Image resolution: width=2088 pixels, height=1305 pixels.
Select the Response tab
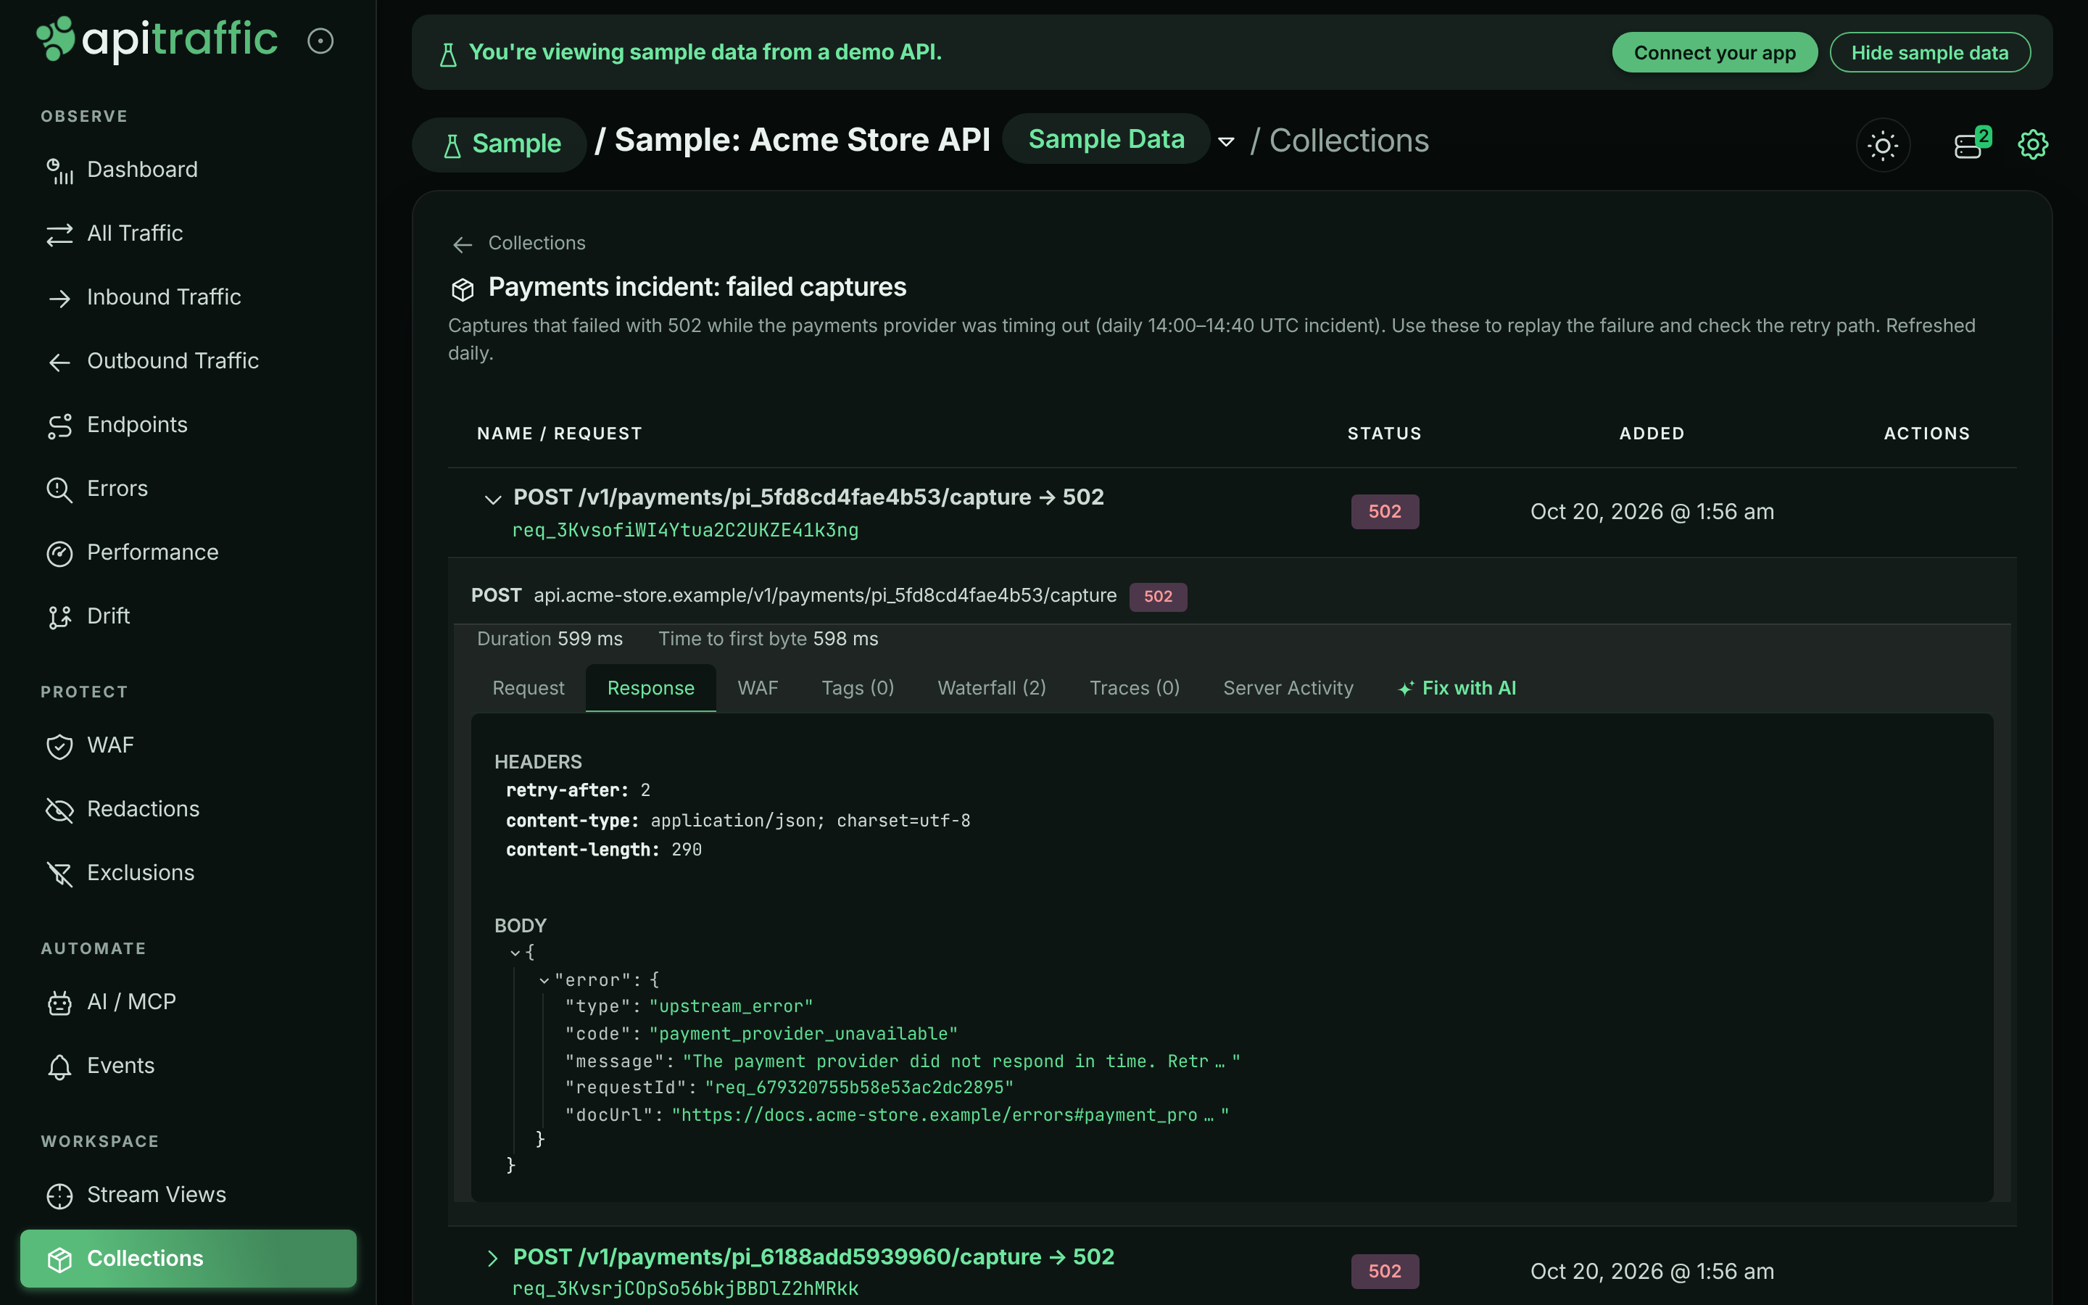point(650,688)
